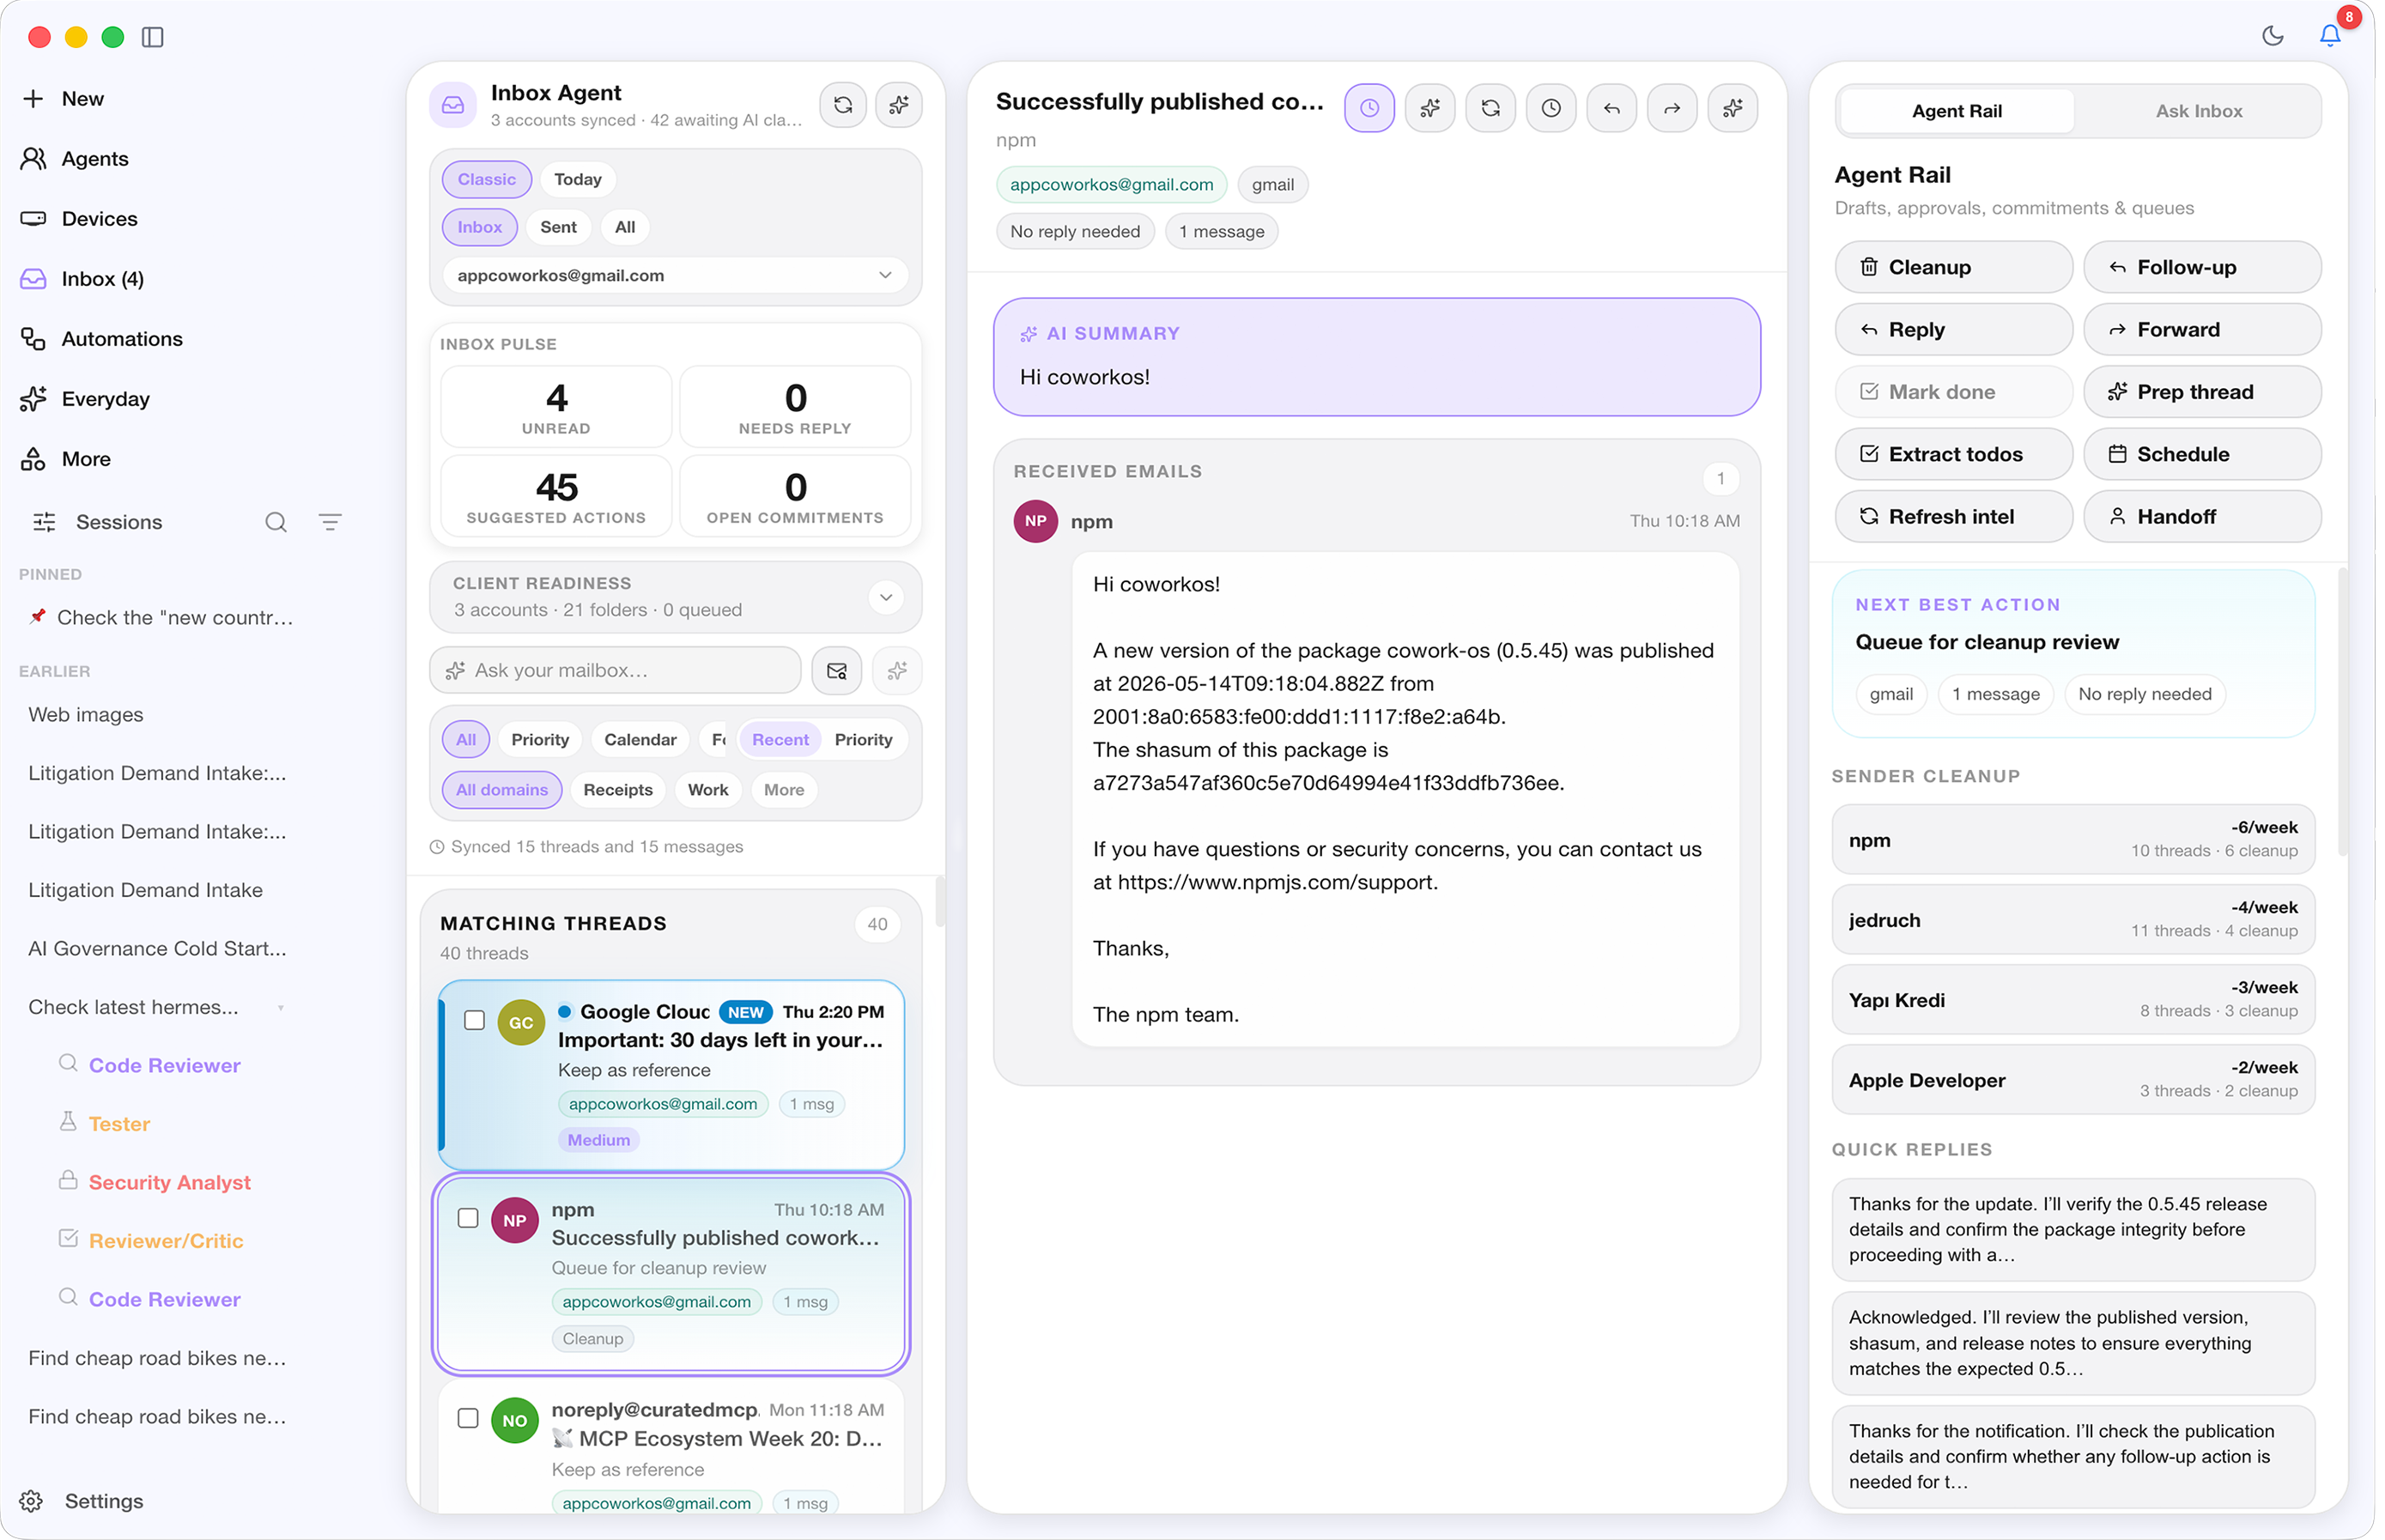Viewport: 2385px width, 1540px height.
Task: Click the Prep thread button
Action: coord(2203,392)
